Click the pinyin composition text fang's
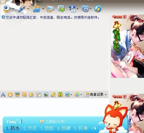Image resolution: width=144 pixels, height=133 pixels. [x=14, y=122]
